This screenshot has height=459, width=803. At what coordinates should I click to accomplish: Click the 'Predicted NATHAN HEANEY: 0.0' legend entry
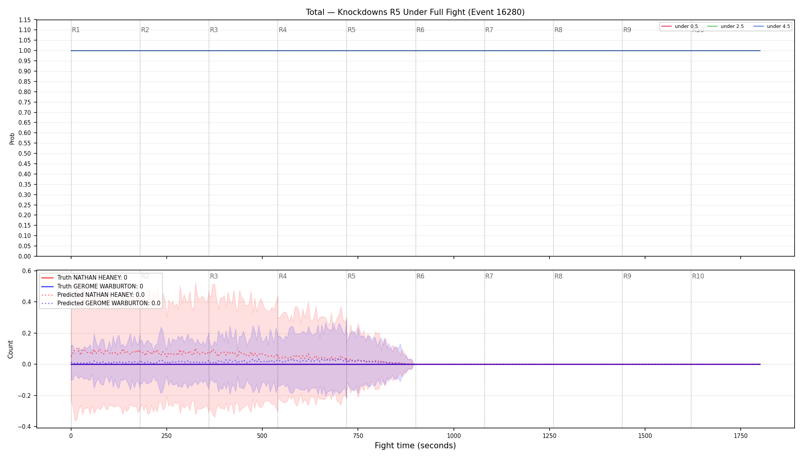click(x=93, y=295)
